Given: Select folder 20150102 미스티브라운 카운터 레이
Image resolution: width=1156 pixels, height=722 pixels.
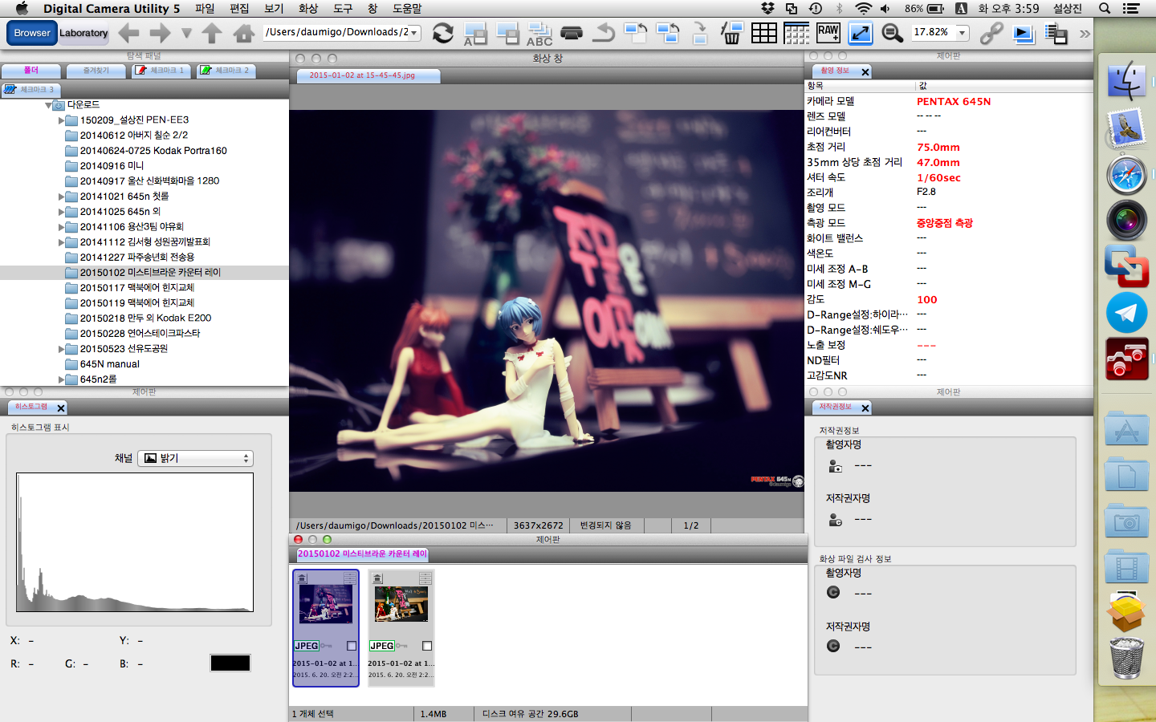Looking at the screenshot, I should [150, 273].
